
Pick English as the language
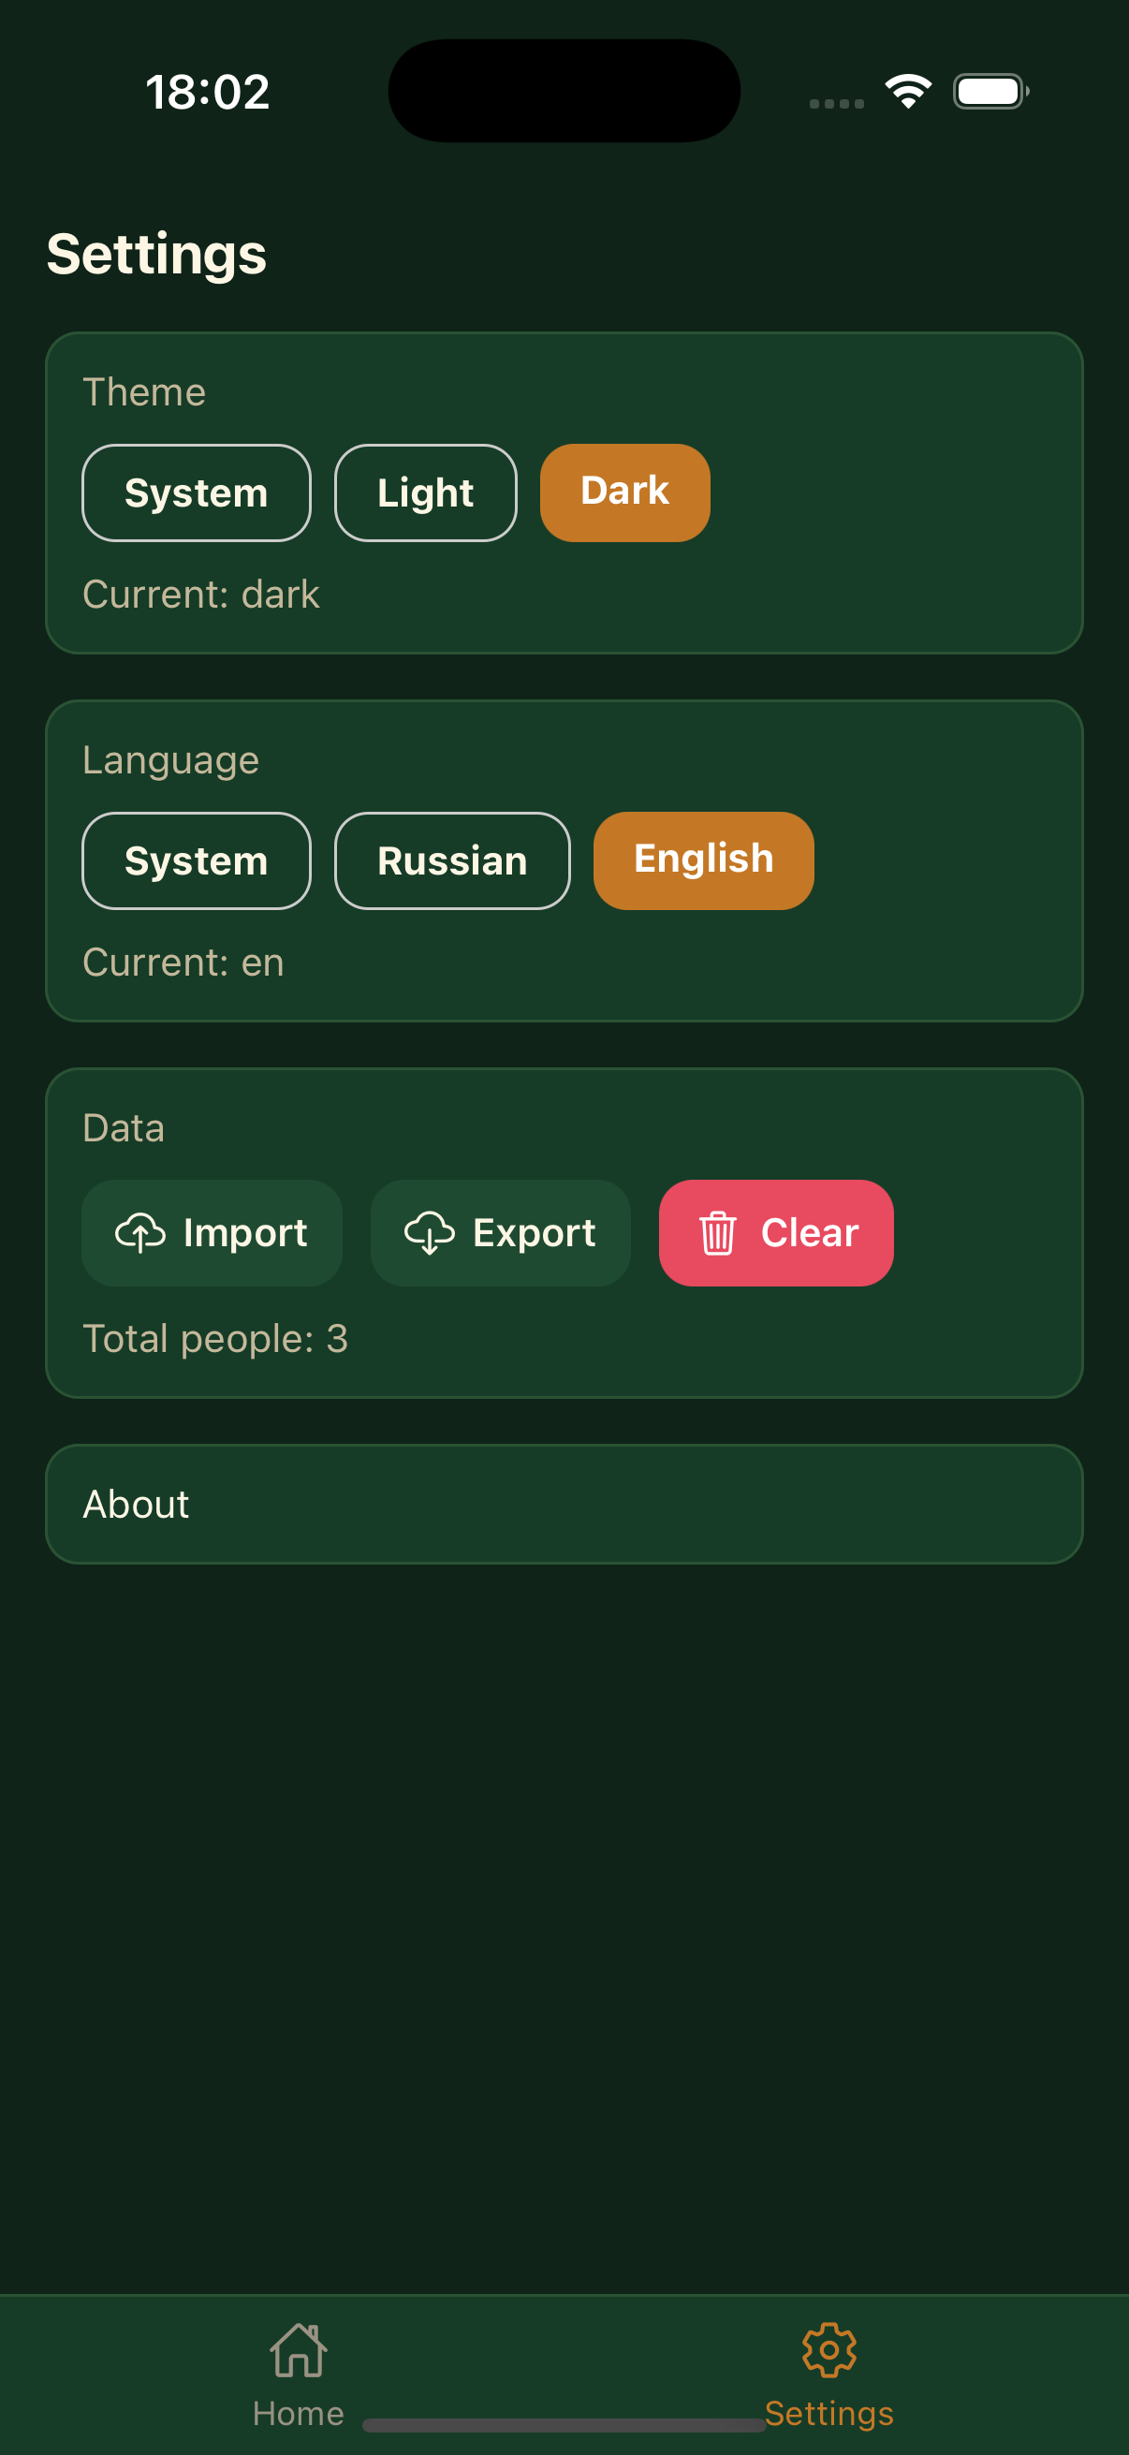[x=703, y=860]
